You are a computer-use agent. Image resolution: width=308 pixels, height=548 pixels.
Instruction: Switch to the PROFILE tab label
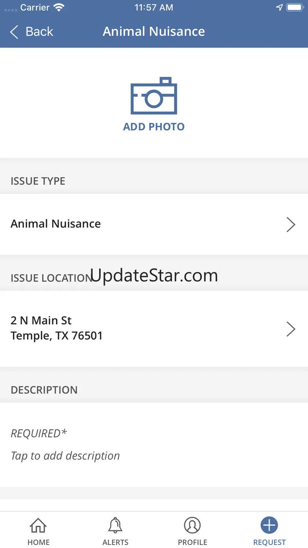(x=192, y=542)
